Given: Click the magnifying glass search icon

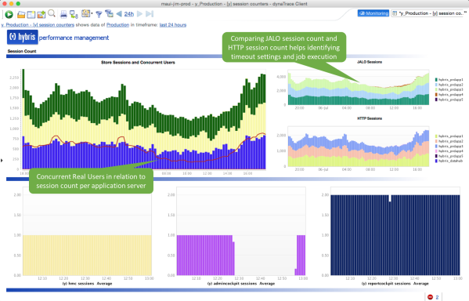Looking at the screenshot, I should click(52, 13).
